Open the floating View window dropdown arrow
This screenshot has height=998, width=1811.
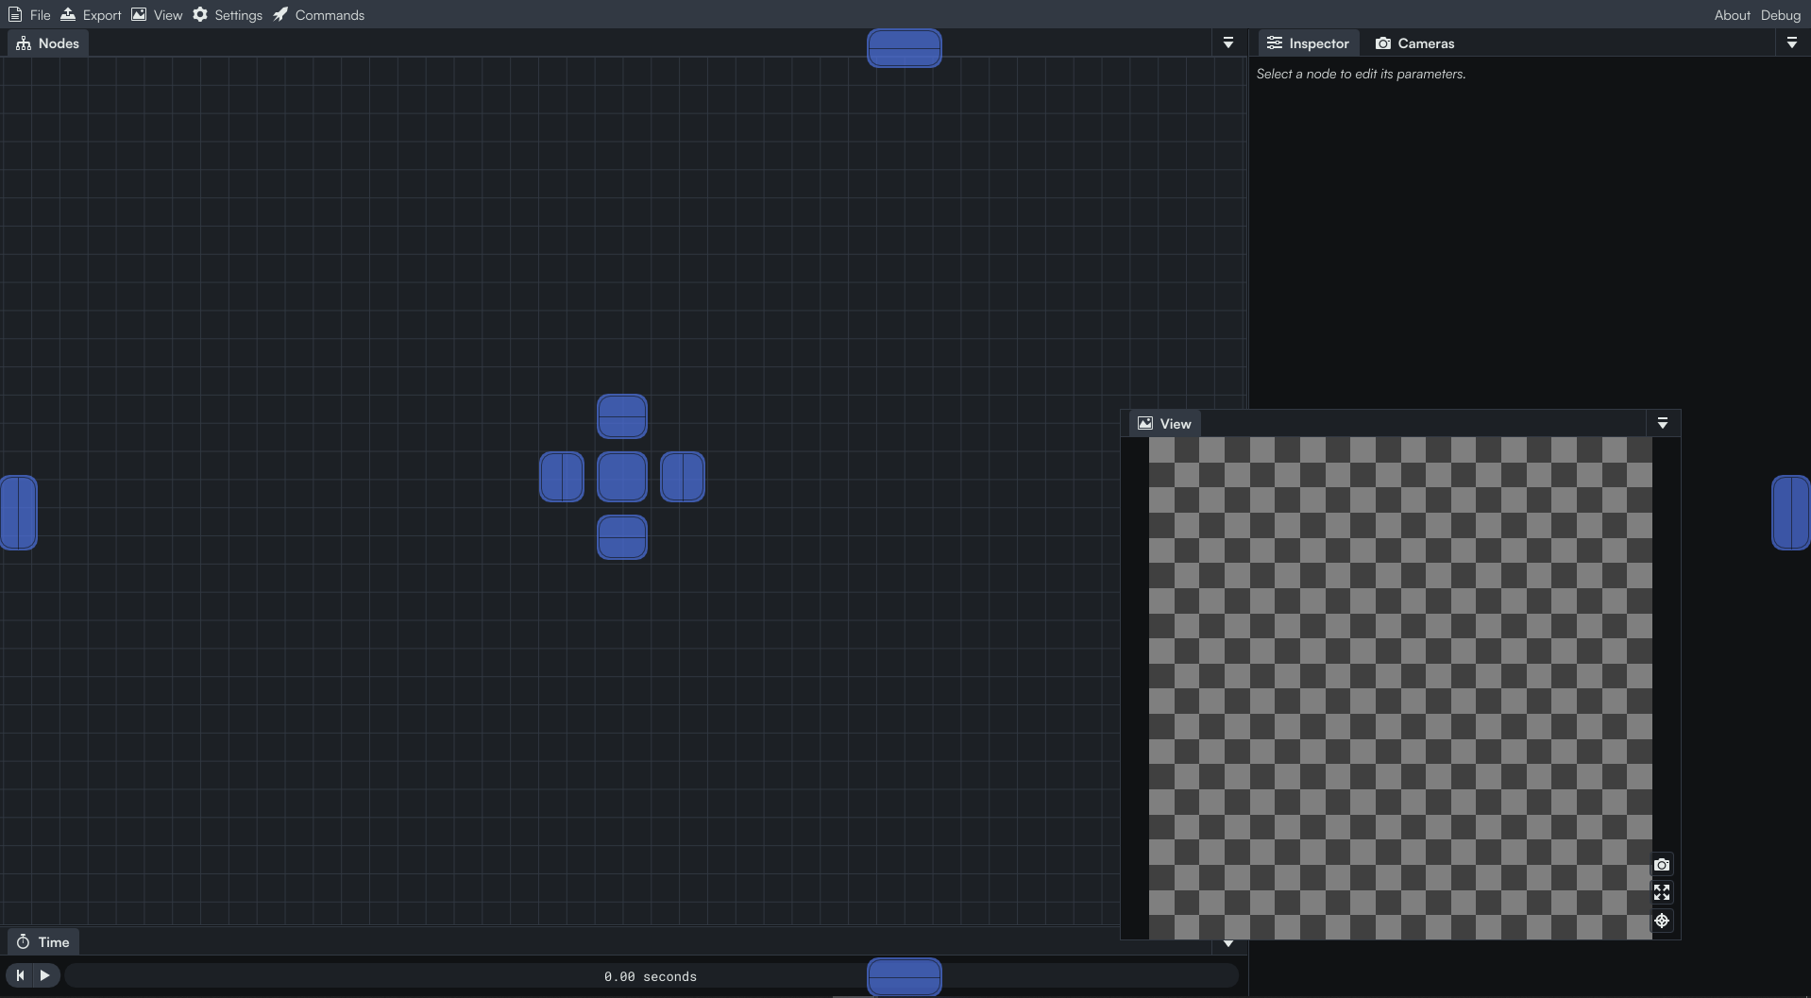tap(1663, 424)
